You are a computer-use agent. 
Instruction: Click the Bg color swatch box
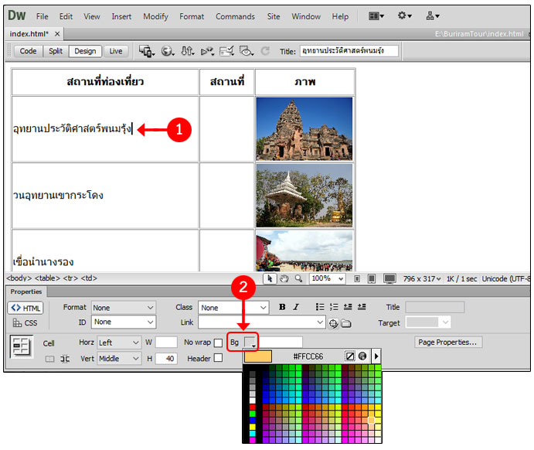point(250,343)
